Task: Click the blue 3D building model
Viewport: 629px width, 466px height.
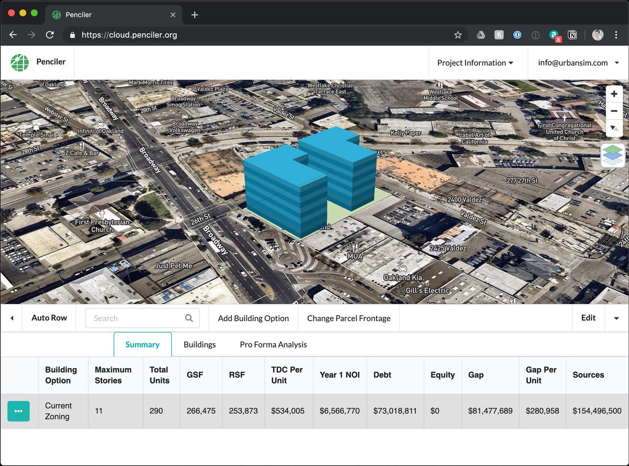Action: 309,183
